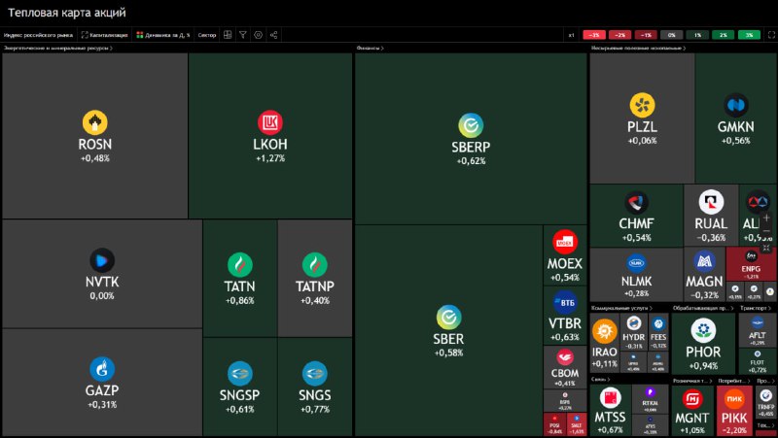Click the reset zoom collapse button
The width and height of the screenshot is (778, 438).
click(766, 247)
